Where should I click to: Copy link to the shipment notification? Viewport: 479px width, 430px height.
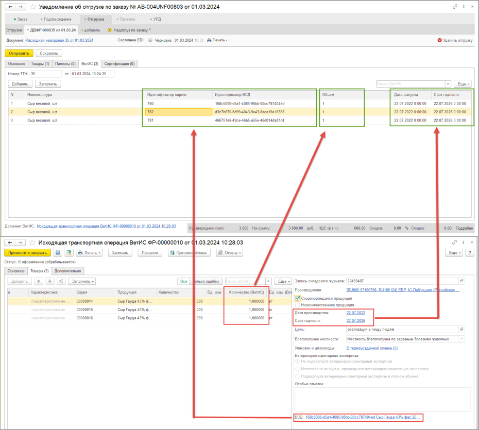coord(455,6)
